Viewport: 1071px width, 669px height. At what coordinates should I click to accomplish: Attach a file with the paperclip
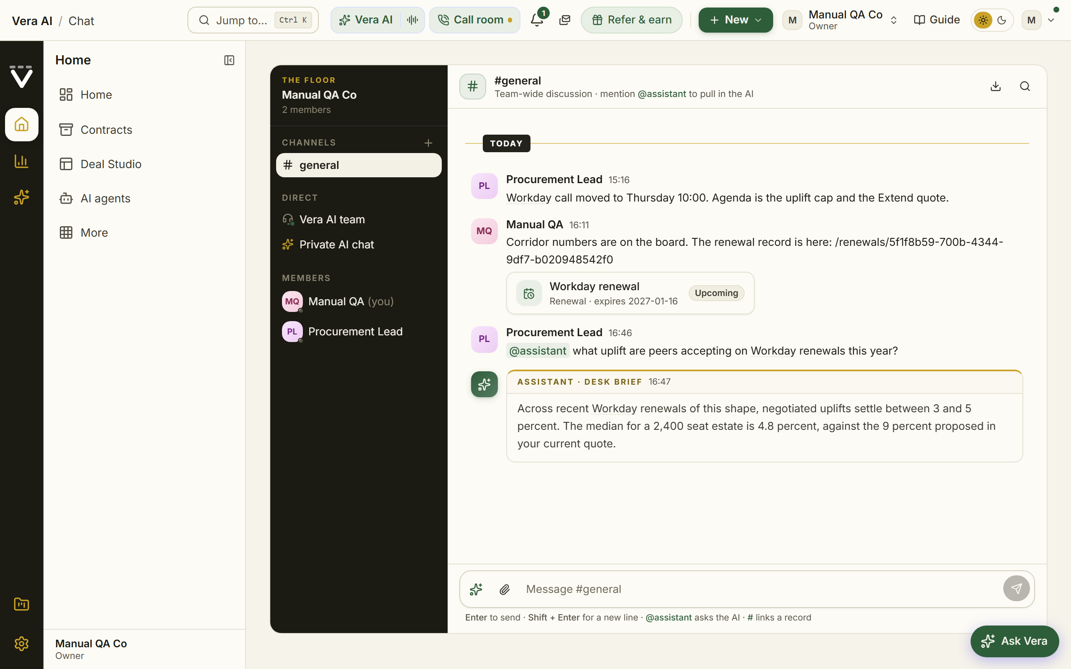pos(505,589)
